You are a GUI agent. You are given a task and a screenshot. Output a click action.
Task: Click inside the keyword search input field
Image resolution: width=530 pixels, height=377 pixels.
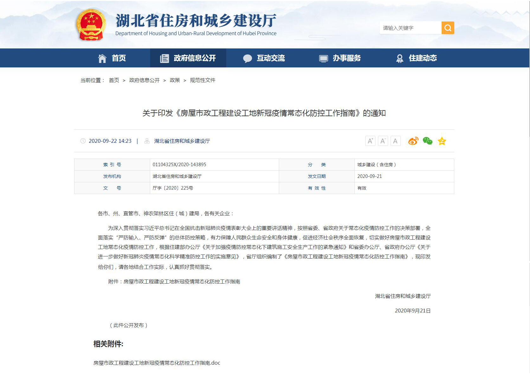coord(410,28)
